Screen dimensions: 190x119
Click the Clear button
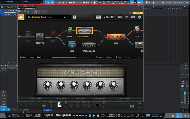click(119, 57)
